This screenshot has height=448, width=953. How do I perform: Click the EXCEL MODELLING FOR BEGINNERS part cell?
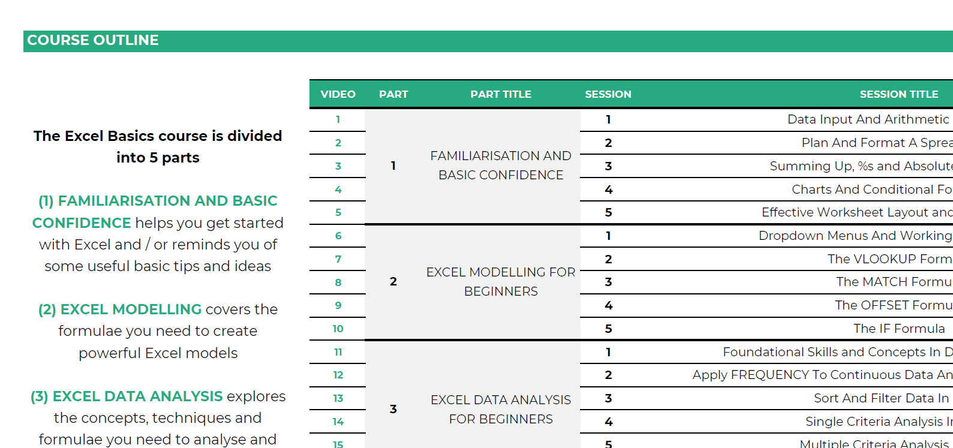click(x=501, y=282)
